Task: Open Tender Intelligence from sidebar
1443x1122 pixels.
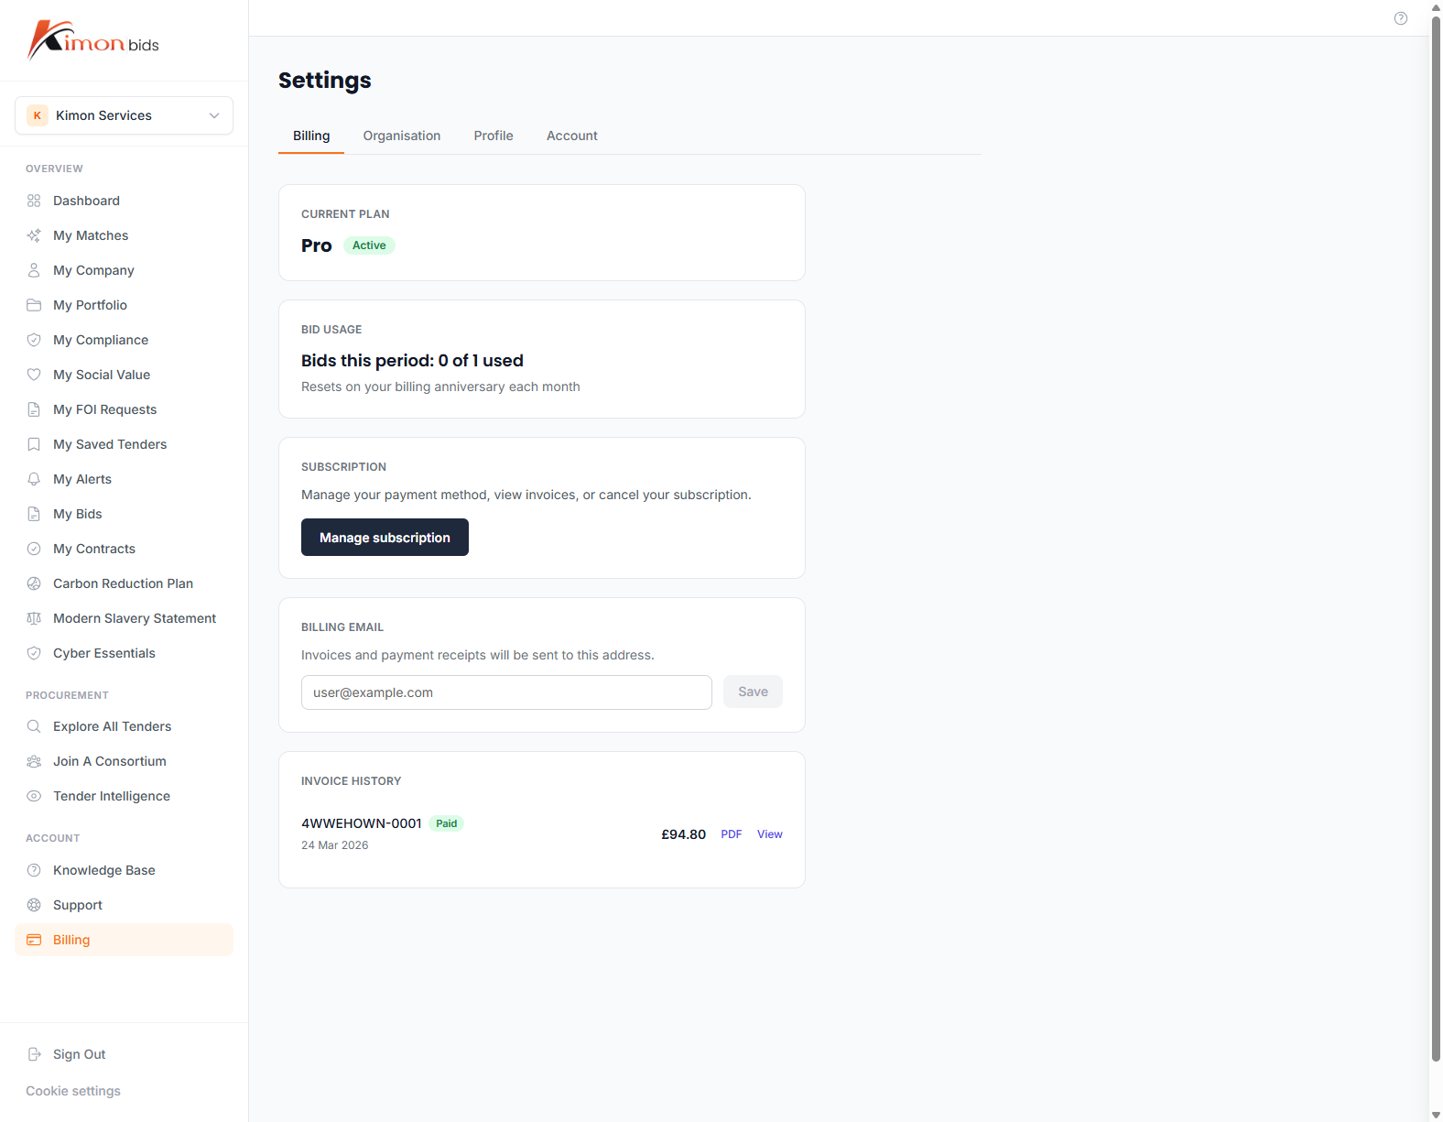Action: (x=124, y=796)
